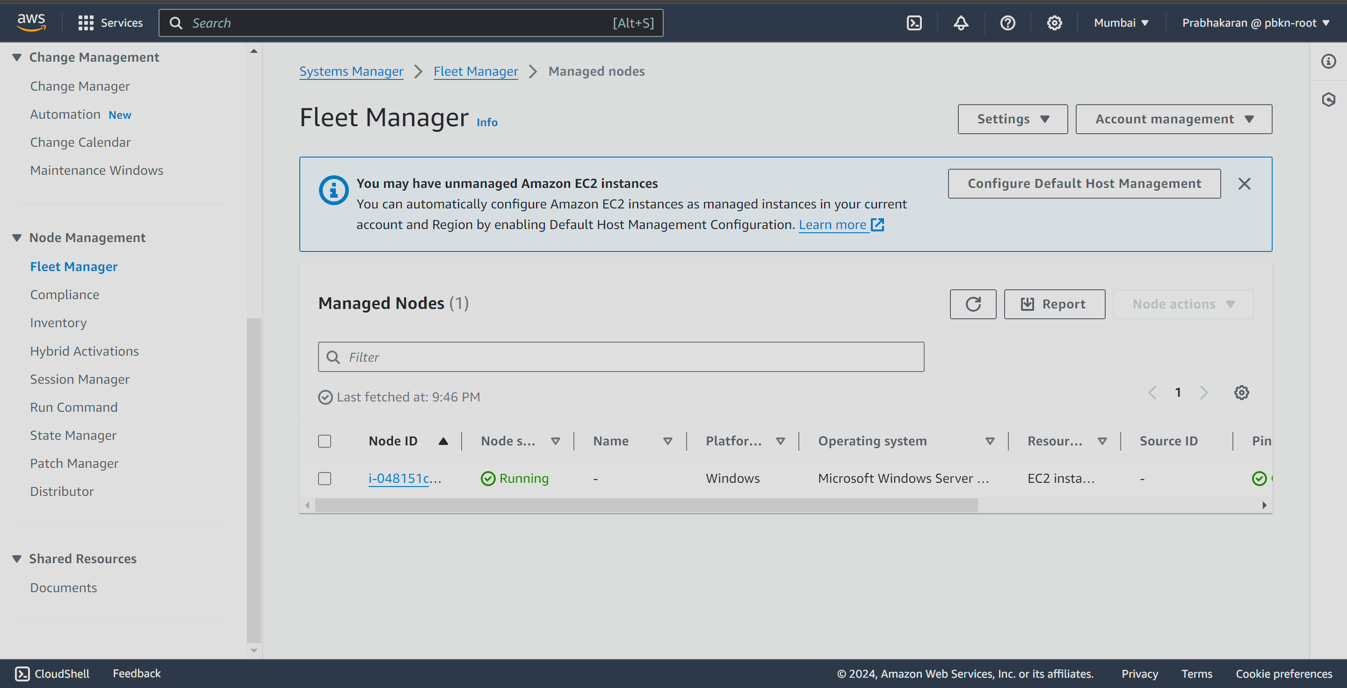The height and width of the screenshot is (688, 1347).
Task: Open the help question mark menu
Action: coord(1007,23)
